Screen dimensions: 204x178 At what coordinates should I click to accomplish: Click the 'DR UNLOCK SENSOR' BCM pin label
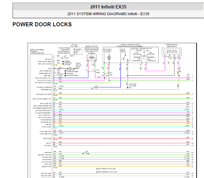click(44, 87)
